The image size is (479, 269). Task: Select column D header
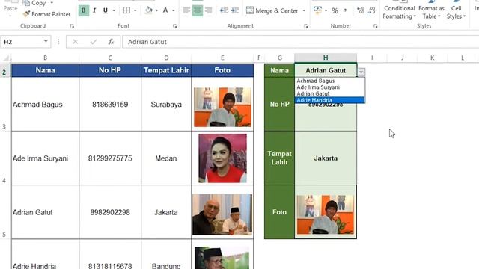(166, 58)
